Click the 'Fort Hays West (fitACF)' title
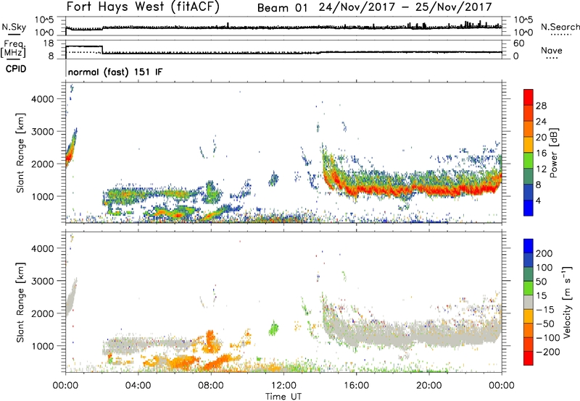 click(143, 7)
